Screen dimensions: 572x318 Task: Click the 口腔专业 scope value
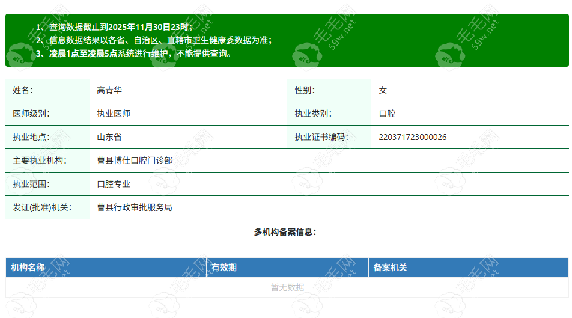tap(114, 183)
